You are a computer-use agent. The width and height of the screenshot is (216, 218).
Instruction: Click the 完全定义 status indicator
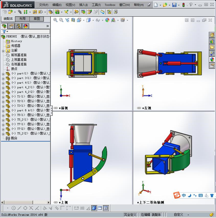tap(130, 215)
